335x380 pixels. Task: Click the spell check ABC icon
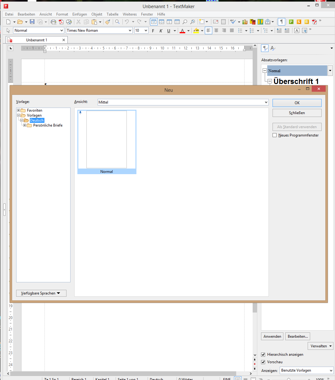click(x=233, y=22)
